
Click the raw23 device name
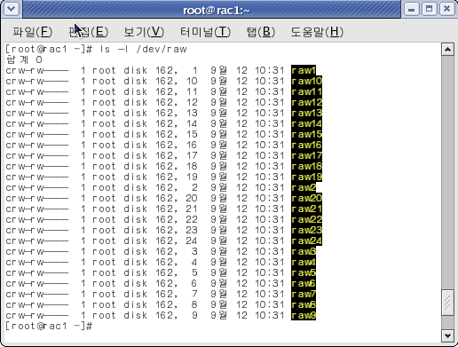pos(306,230)
